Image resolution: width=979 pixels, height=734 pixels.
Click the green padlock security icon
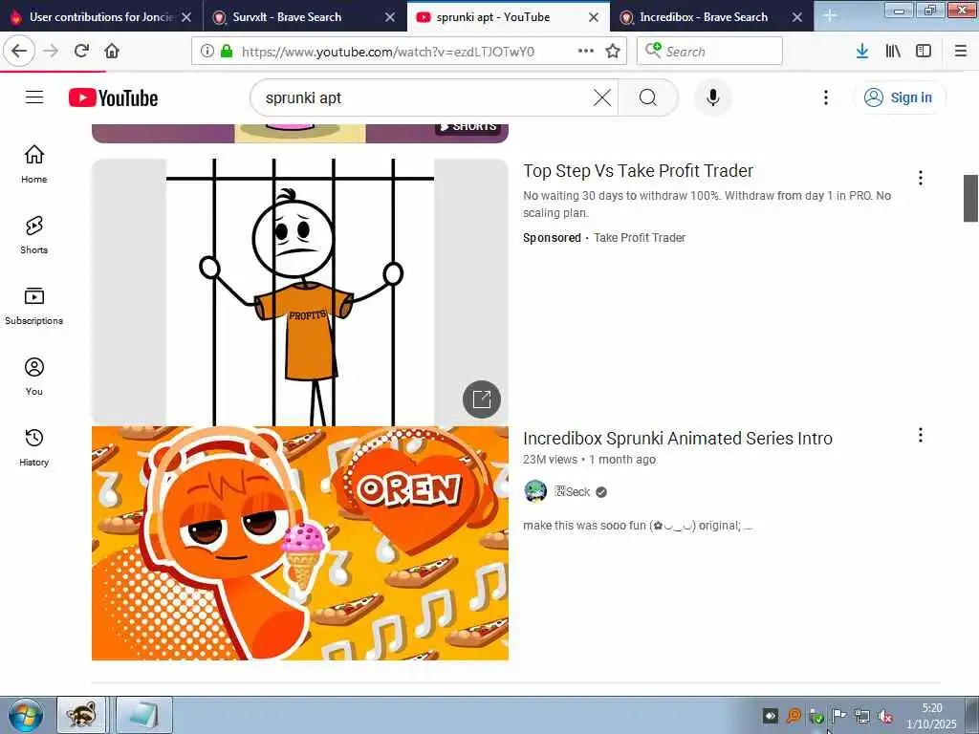point(227,52)
